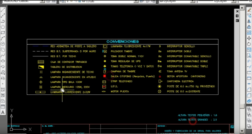Select the Point tool
The image size is (252, 134).
[x=3, y=84]
